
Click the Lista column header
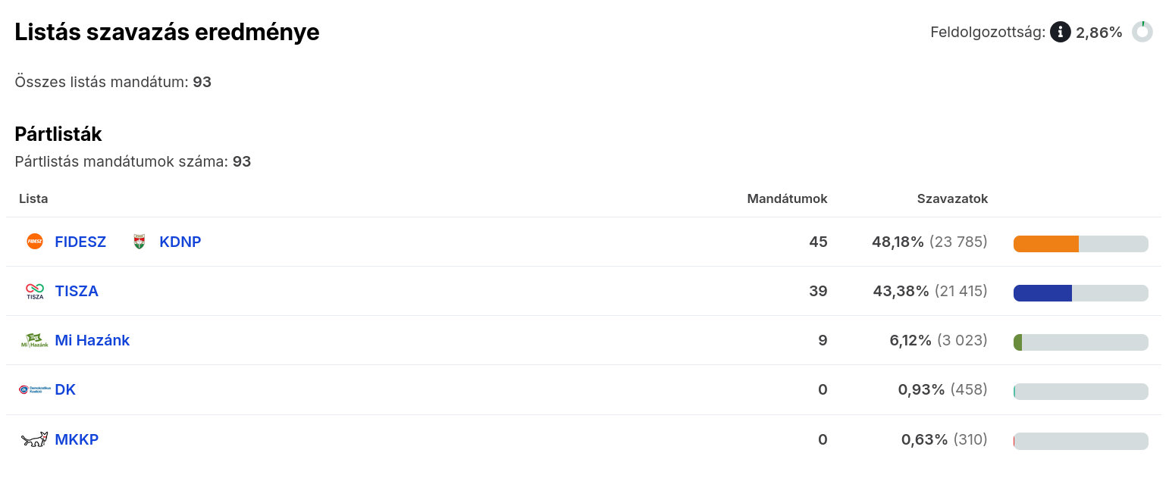point(33,198)
